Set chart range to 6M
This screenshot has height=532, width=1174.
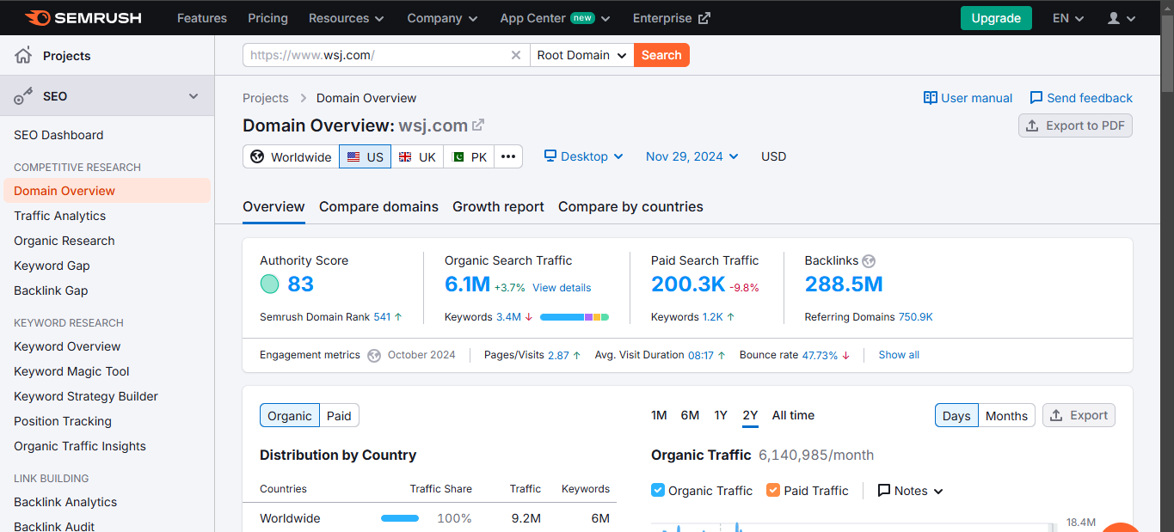tap(690, 415)
